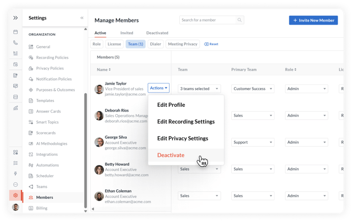353x222 pixels.
Task: Expand the left navigation rail with double-chevron icon
Action: click(x=15, y=18)
